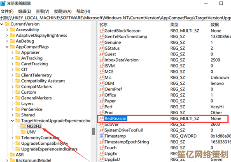The width and height of the screenshot is (231, 162).
Task: Click the string icon beside Guest
Action: [x=102, y=54]
